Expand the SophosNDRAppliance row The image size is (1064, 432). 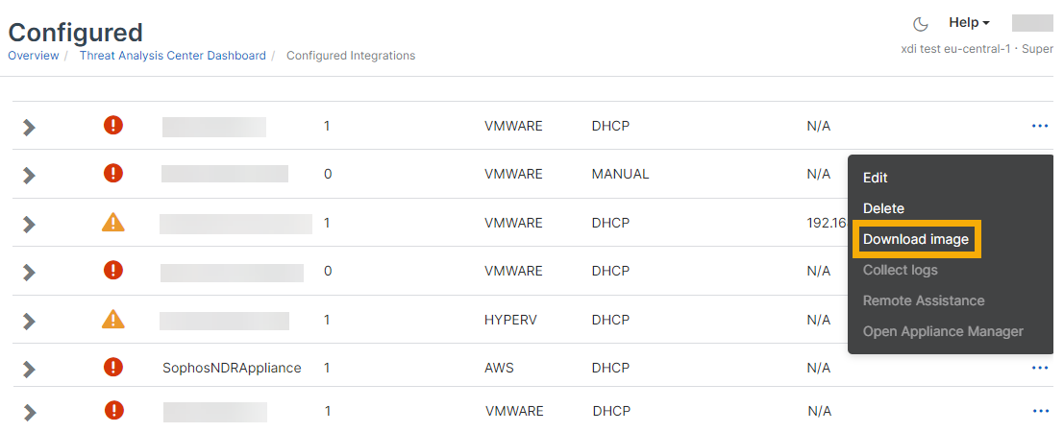[29, 368]
